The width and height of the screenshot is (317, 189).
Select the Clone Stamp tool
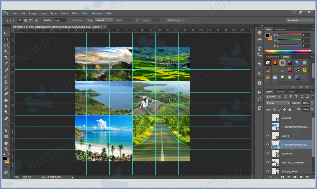pyautogui.click(x=6, y=82)
